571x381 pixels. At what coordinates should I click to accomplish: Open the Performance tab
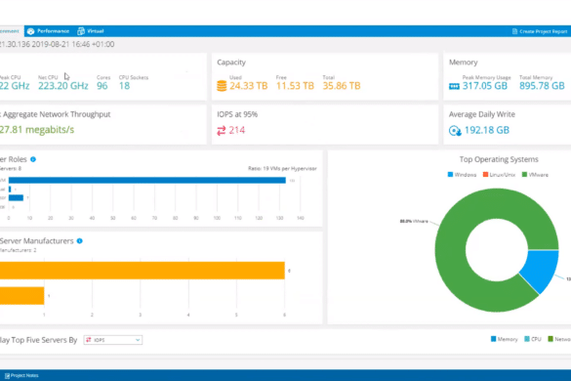point(48,31)
